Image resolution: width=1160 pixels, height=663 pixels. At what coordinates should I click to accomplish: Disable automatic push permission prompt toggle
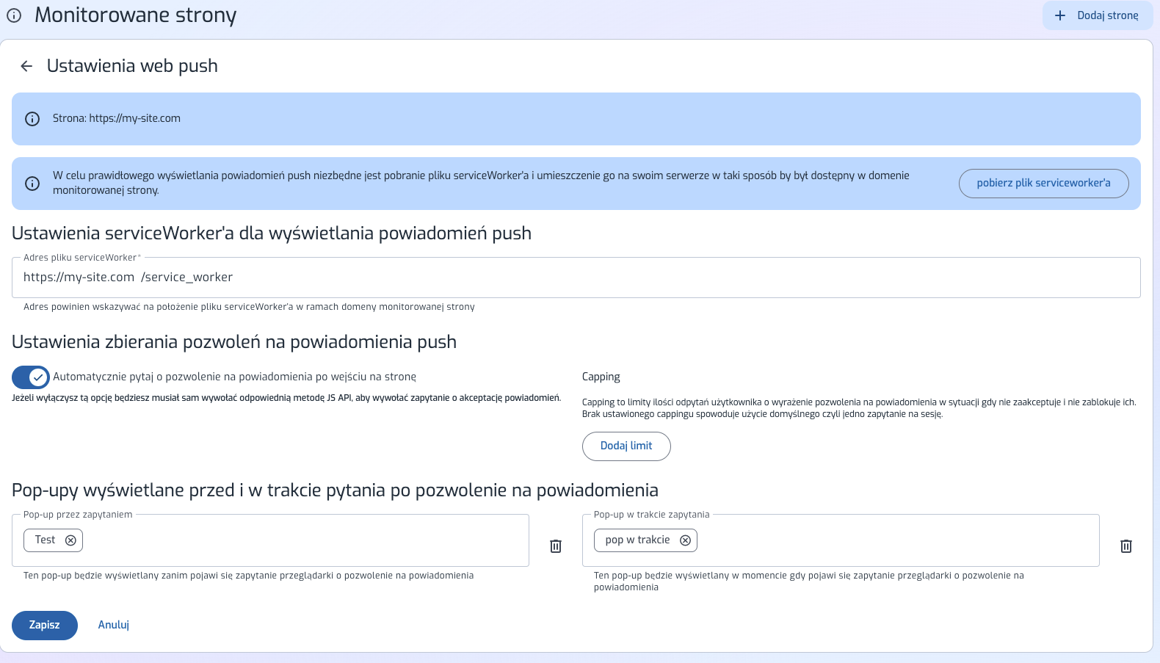tap(31, 377)
